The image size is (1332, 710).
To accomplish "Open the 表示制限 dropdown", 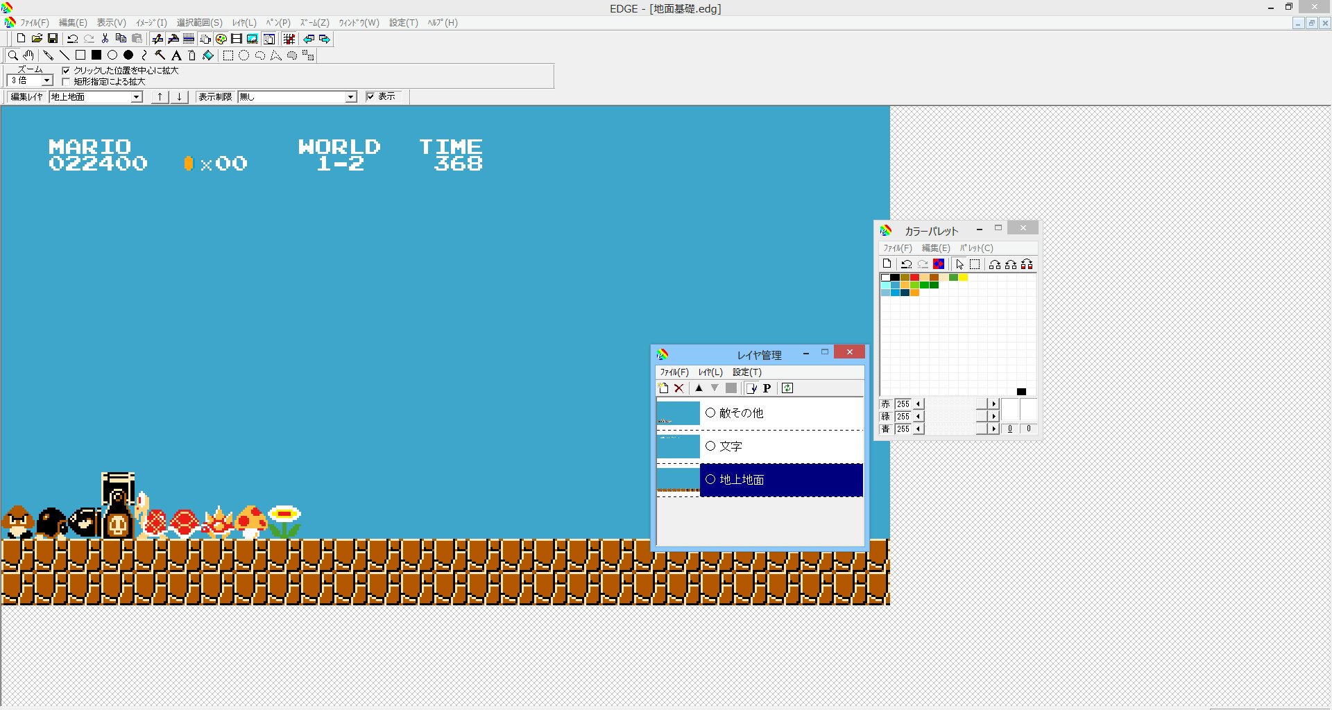I will coord(351,97).
